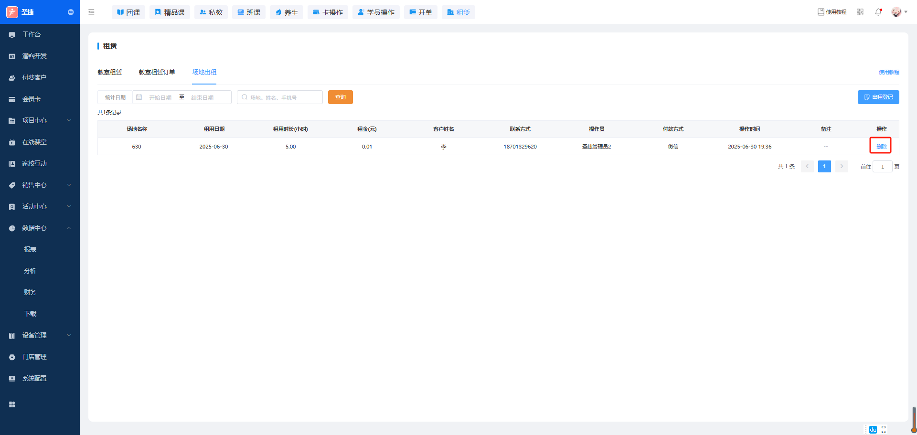Click the notification bell icon
Screen dimensions: 917x435
pos(878,12)
